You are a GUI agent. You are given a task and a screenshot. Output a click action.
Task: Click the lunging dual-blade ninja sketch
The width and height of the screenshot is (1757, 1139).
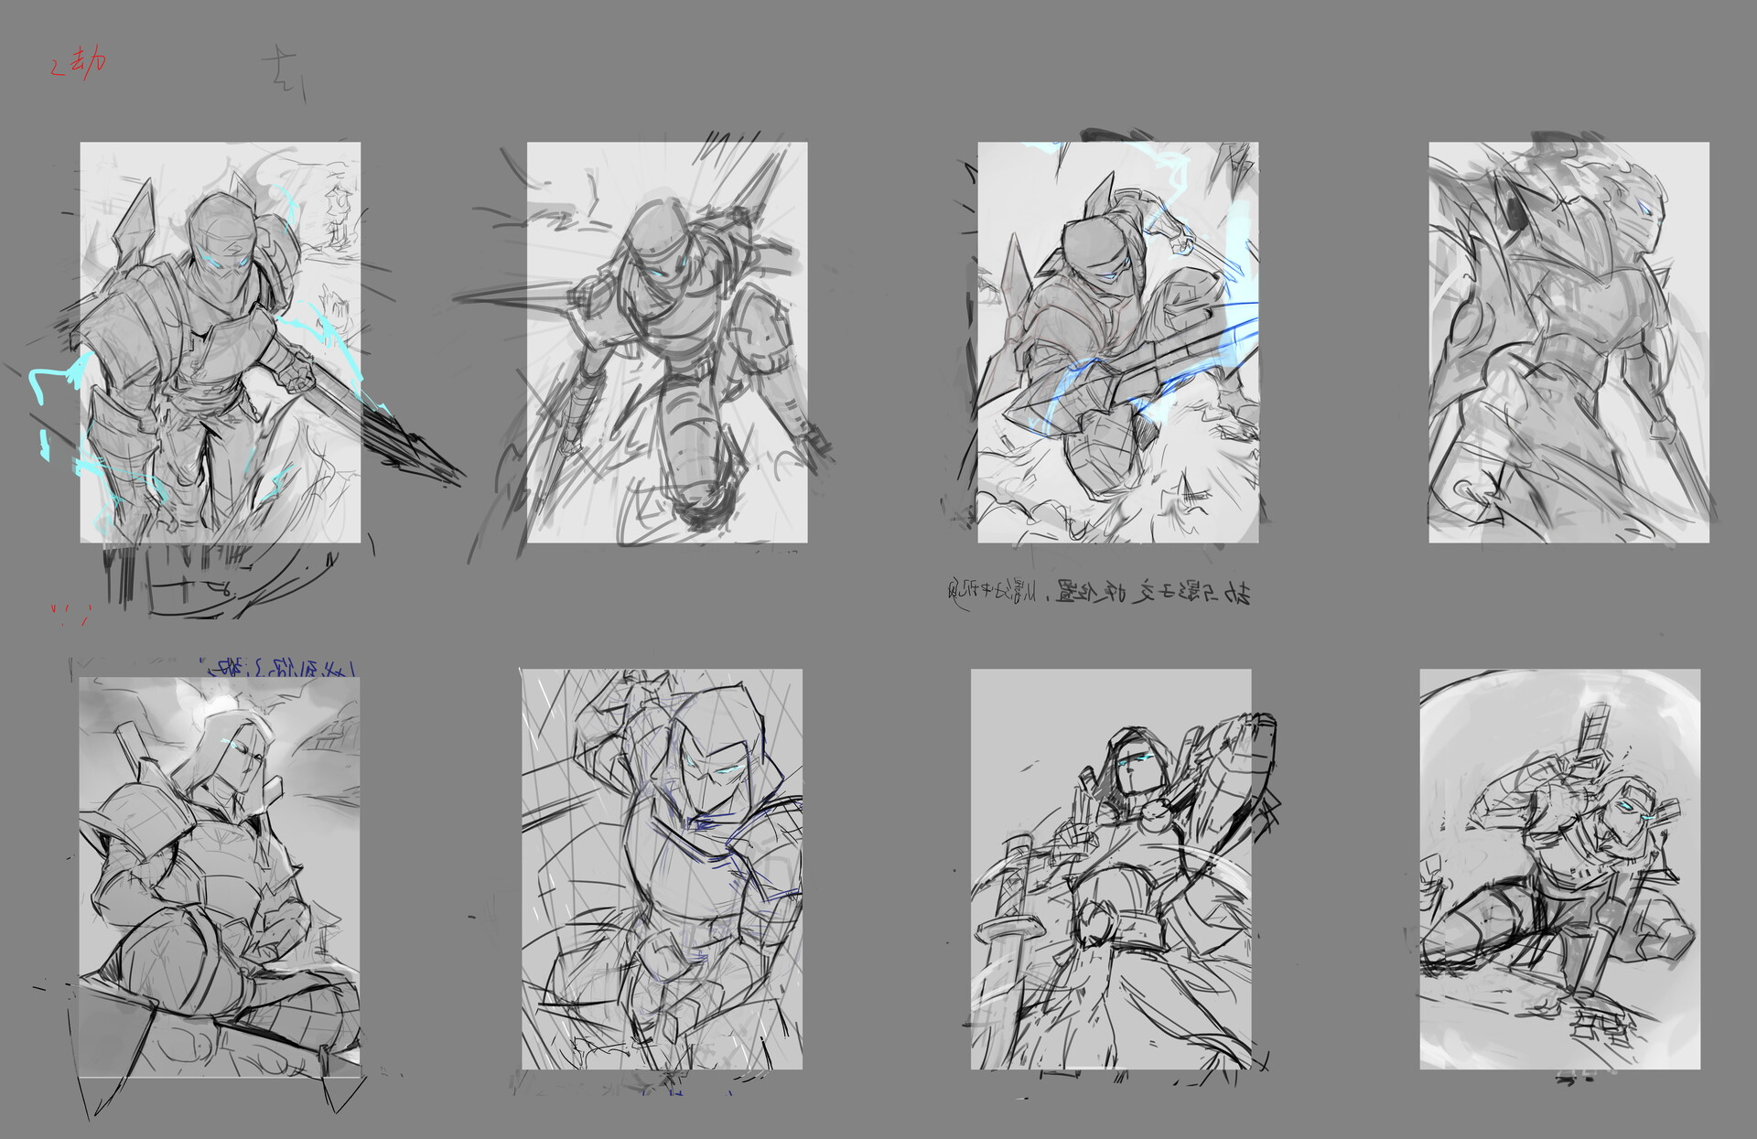[666, 341]
